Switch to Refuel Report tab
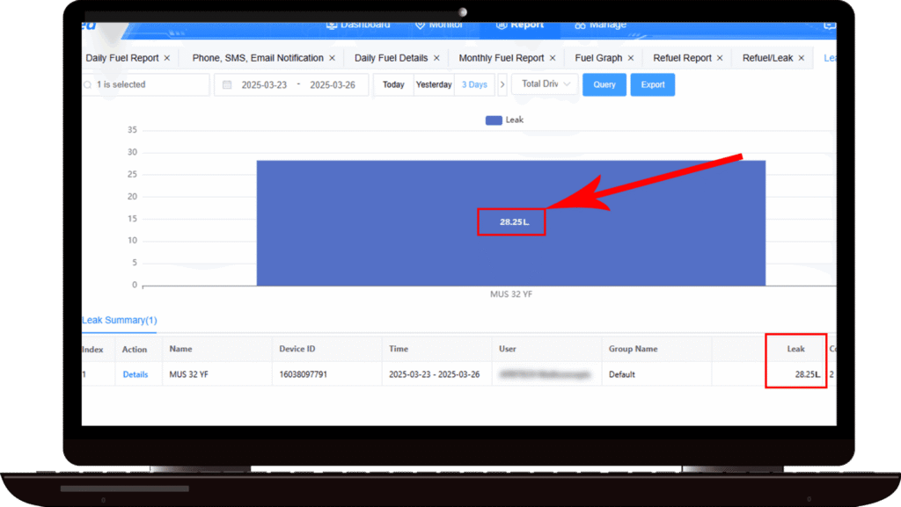 [x=682, y=58]
